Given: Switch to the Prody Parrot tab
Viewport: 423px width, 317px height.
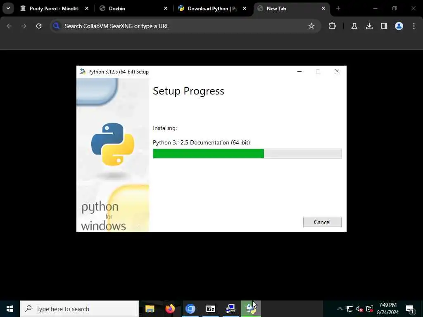Looking at the screenshot, I should (55, 9).
